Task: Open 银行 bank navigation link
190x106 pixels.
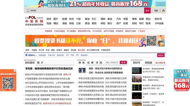Action: 110,23
